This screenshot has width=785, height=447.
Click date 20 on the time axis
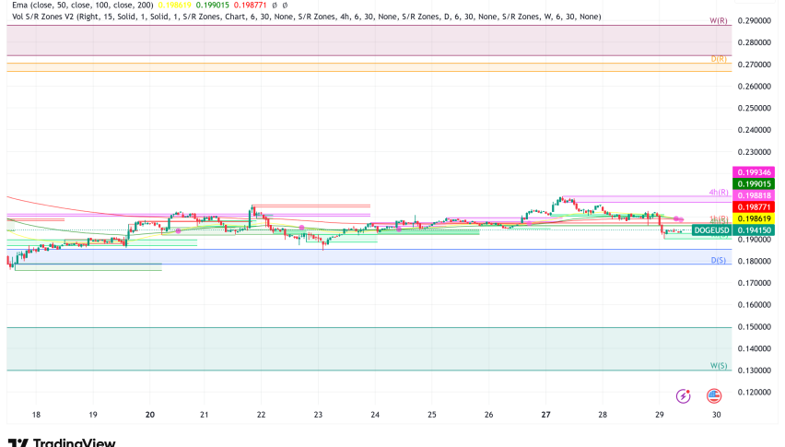pyautogui.click(x=149, y=416)
